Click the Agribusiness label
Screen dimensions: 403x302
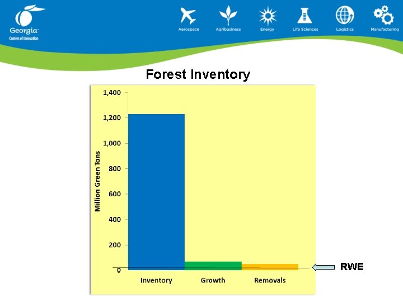click(228, 29)
